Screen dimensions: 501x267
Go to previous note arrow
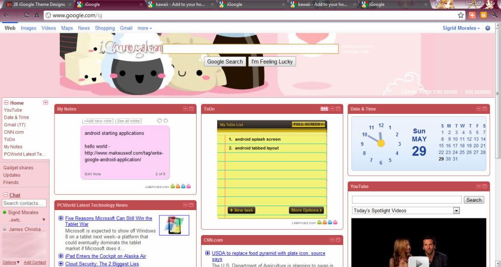click(159, 121)
